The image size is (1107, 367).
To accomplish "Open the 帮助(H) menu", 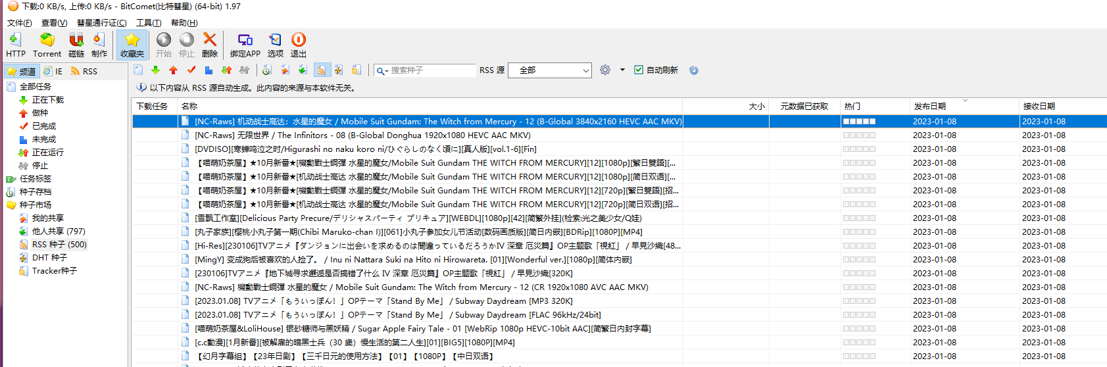I will coord(184,22).
